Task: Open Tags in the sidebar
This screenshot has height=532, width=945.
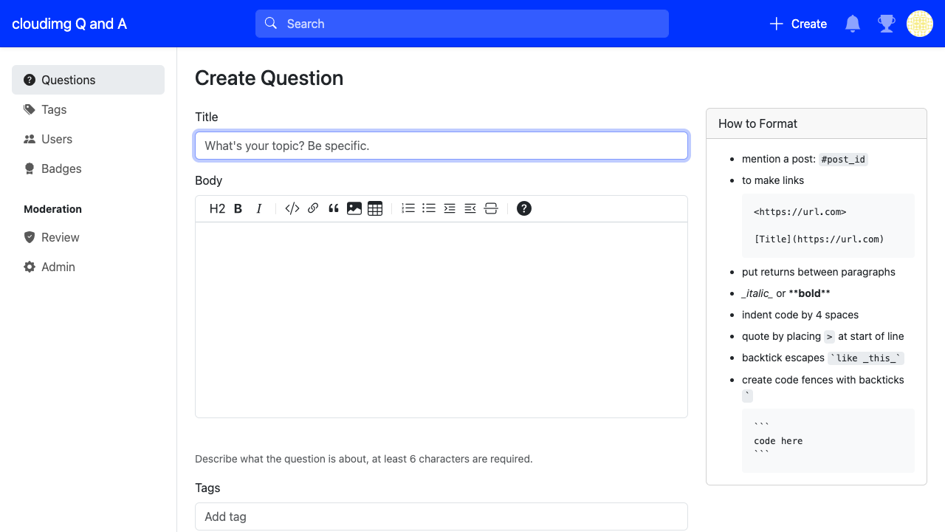Action: click(x=88, y=109)
